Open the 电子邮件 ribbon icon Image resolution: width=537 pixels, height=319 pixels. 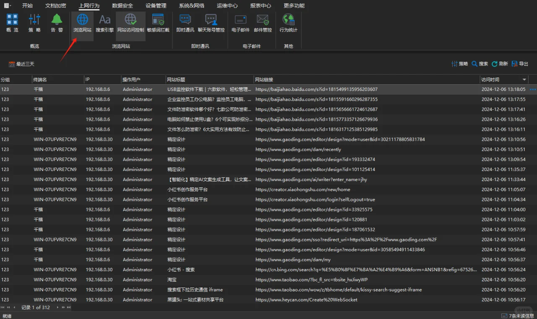click(240, 23)
